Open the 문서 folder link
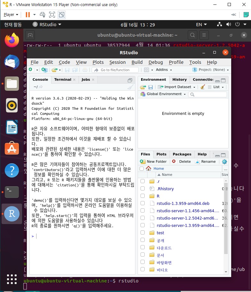The height and width of the screenshot is (292, 251). point(160,255)
